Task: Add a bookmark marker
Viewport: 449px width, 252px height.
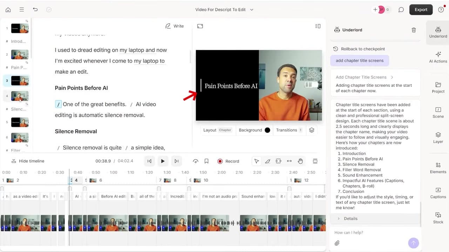Action: pos(207,161)
